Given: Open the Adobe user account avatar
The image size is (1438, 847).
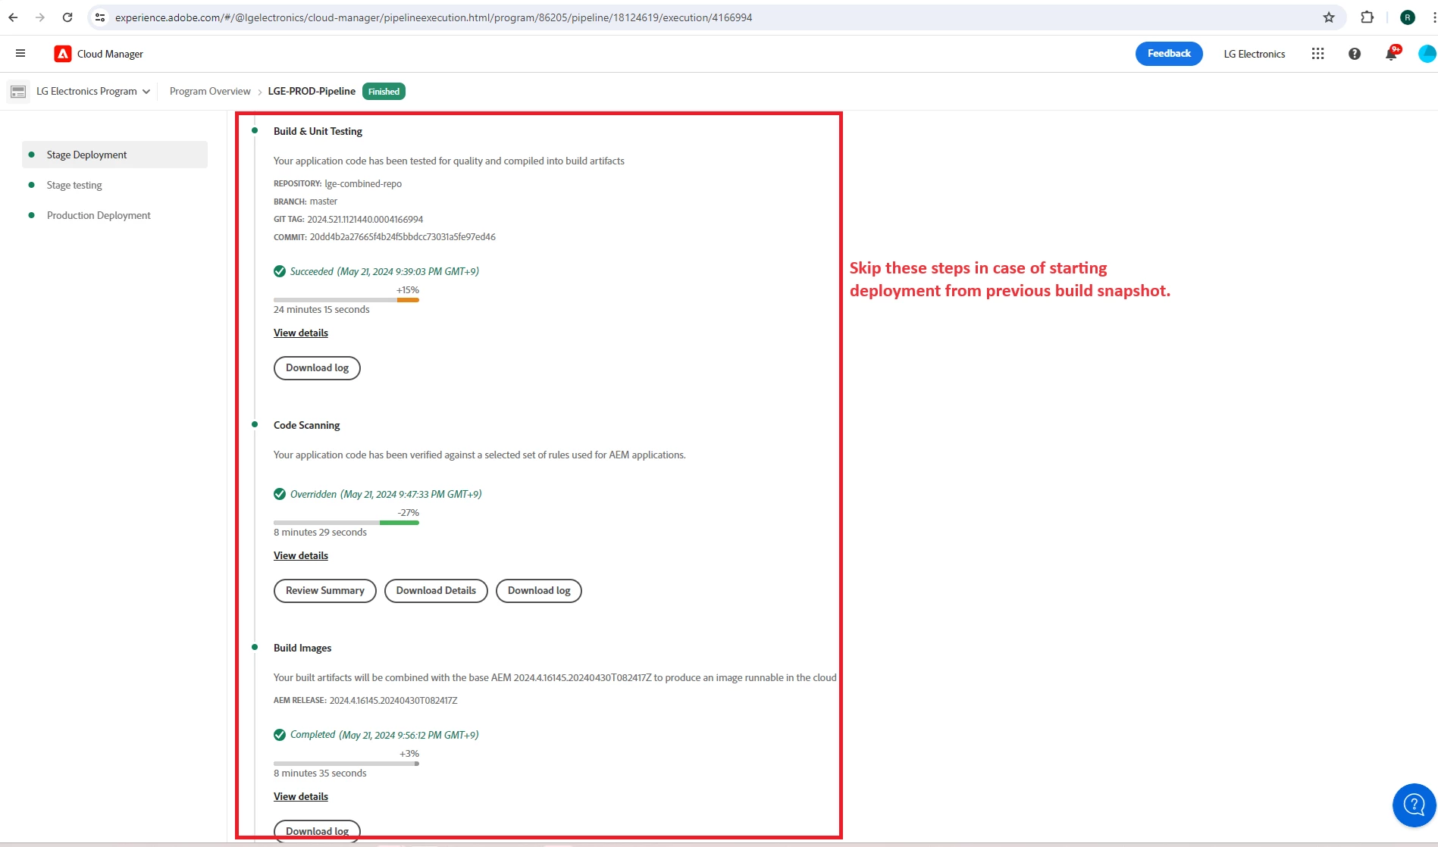Looking at the screenshot, I should 1427,54.
